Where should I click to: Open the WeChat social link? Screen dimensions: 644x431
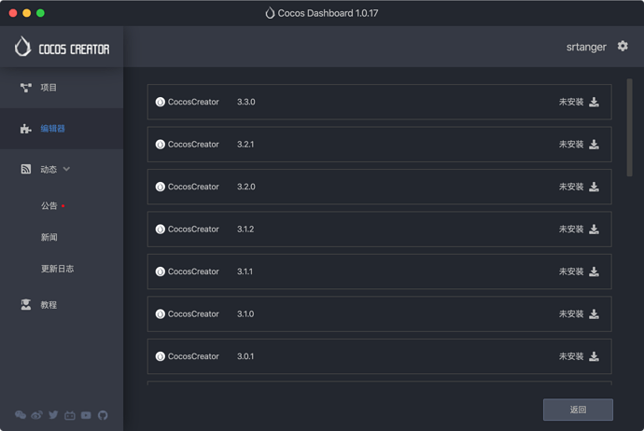(21, 415)
